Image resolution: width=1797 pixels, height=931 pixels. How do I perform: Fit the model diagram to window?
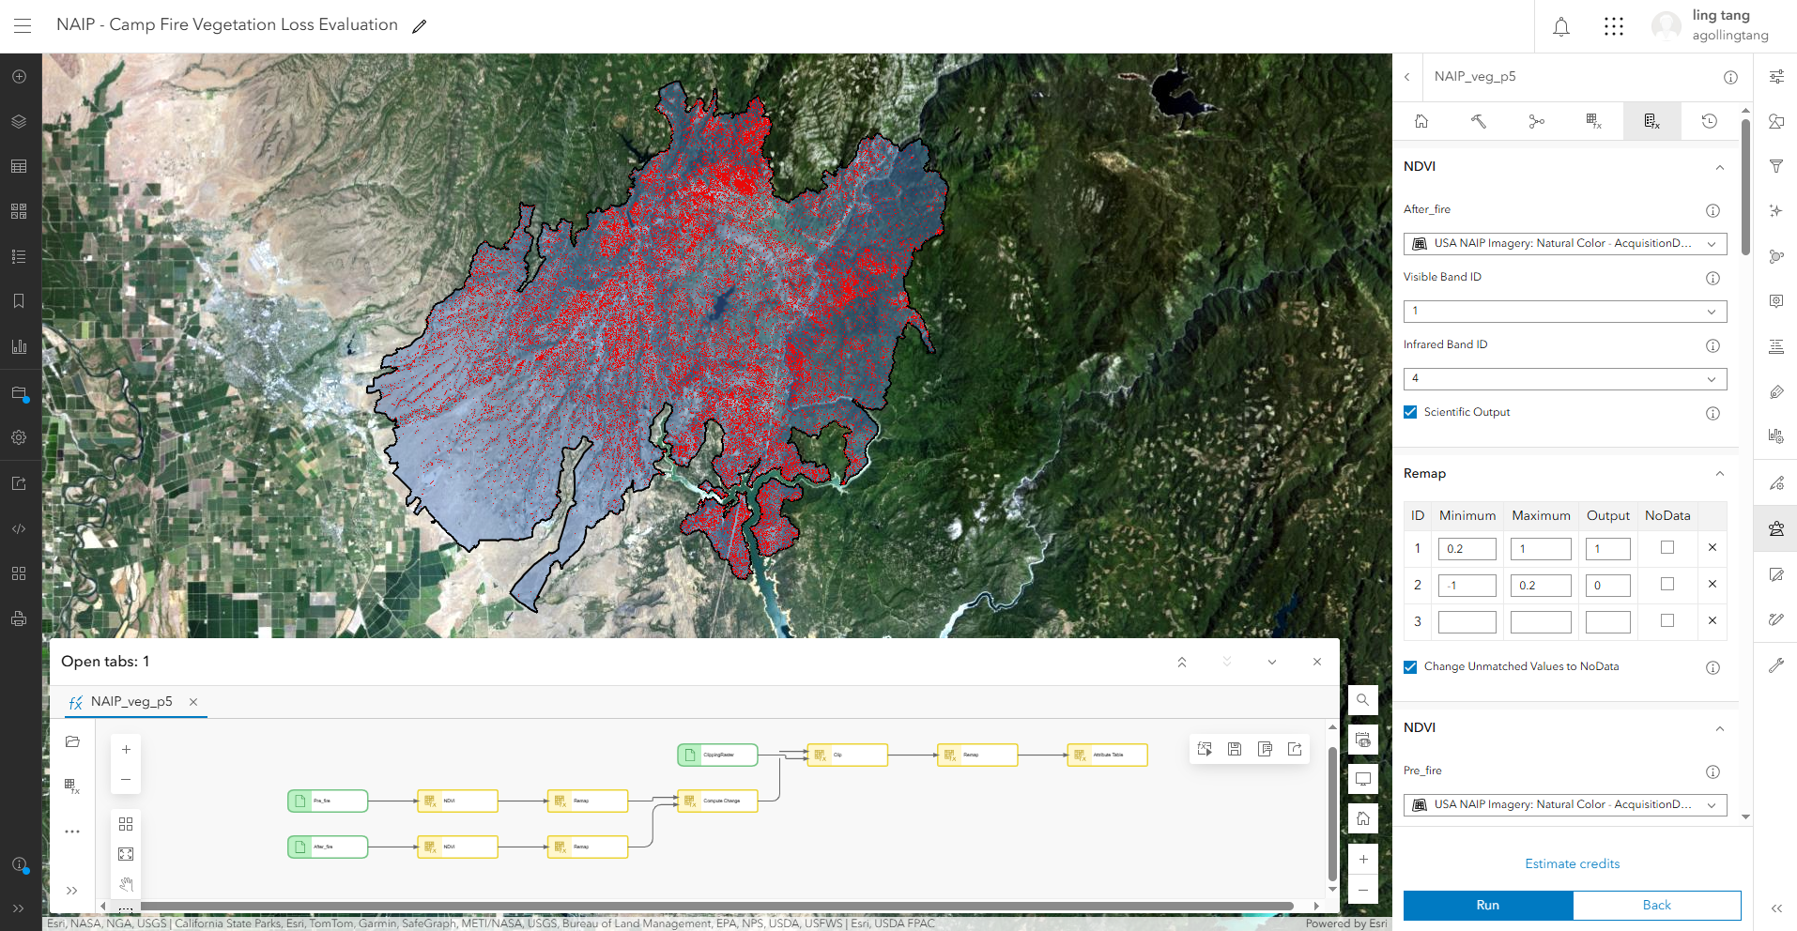coord(126,854)
